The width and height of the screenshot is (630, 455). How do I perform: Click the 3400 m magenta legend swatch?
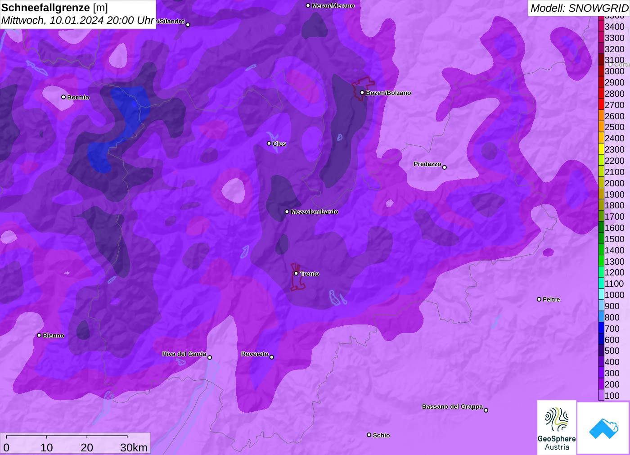(x=601, y=26)
